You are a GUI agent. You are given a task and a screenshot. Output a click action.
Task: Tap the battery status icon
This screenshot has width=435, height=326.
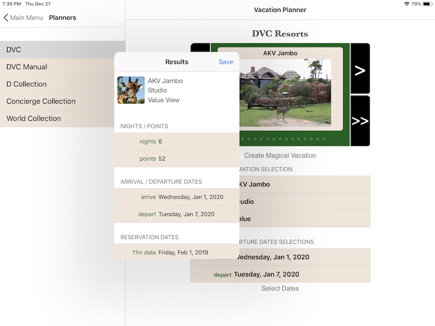click(x=427, y=4)
